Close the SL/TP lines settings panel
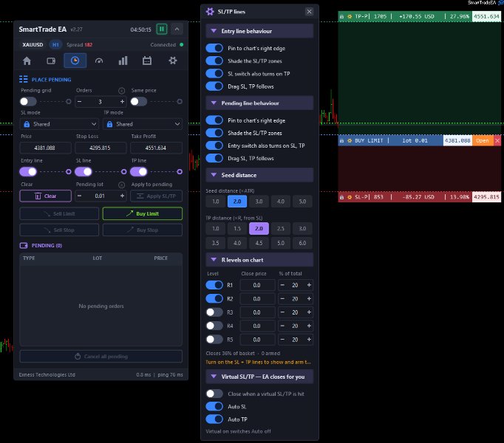The height and width of the screenshot is (443, 504). click(x=309, y=12)
